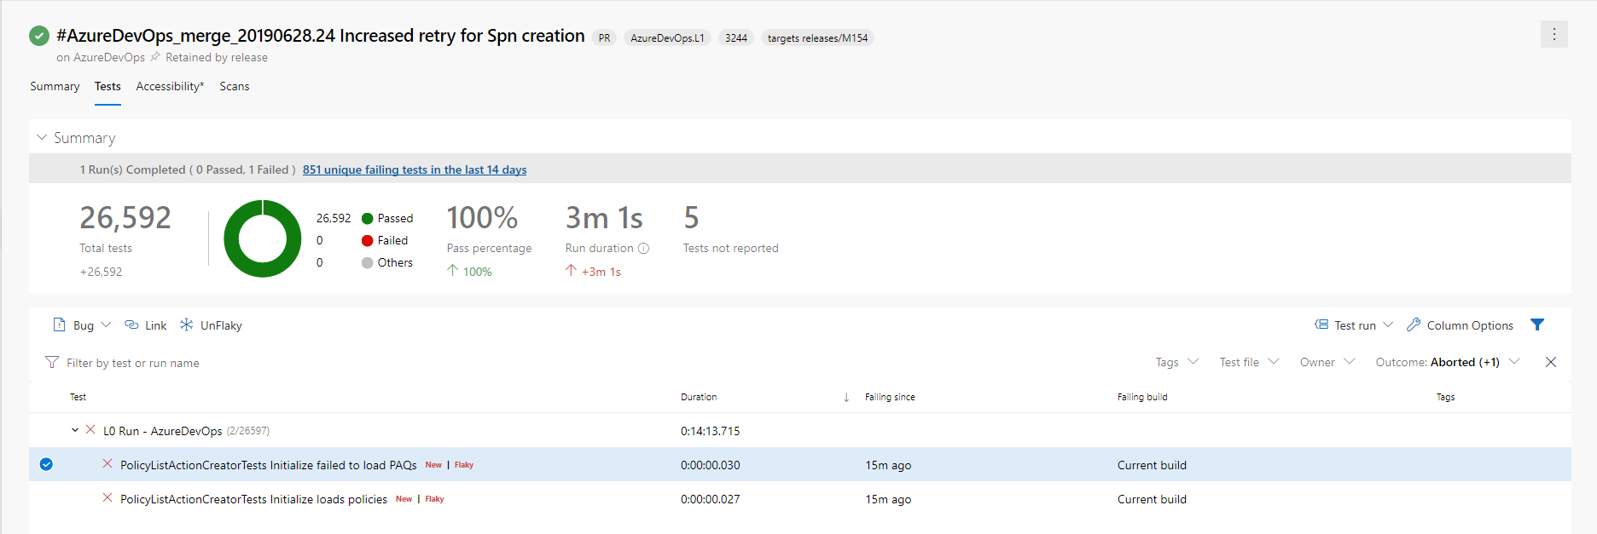Click the '5' tests not reported value

691,218
